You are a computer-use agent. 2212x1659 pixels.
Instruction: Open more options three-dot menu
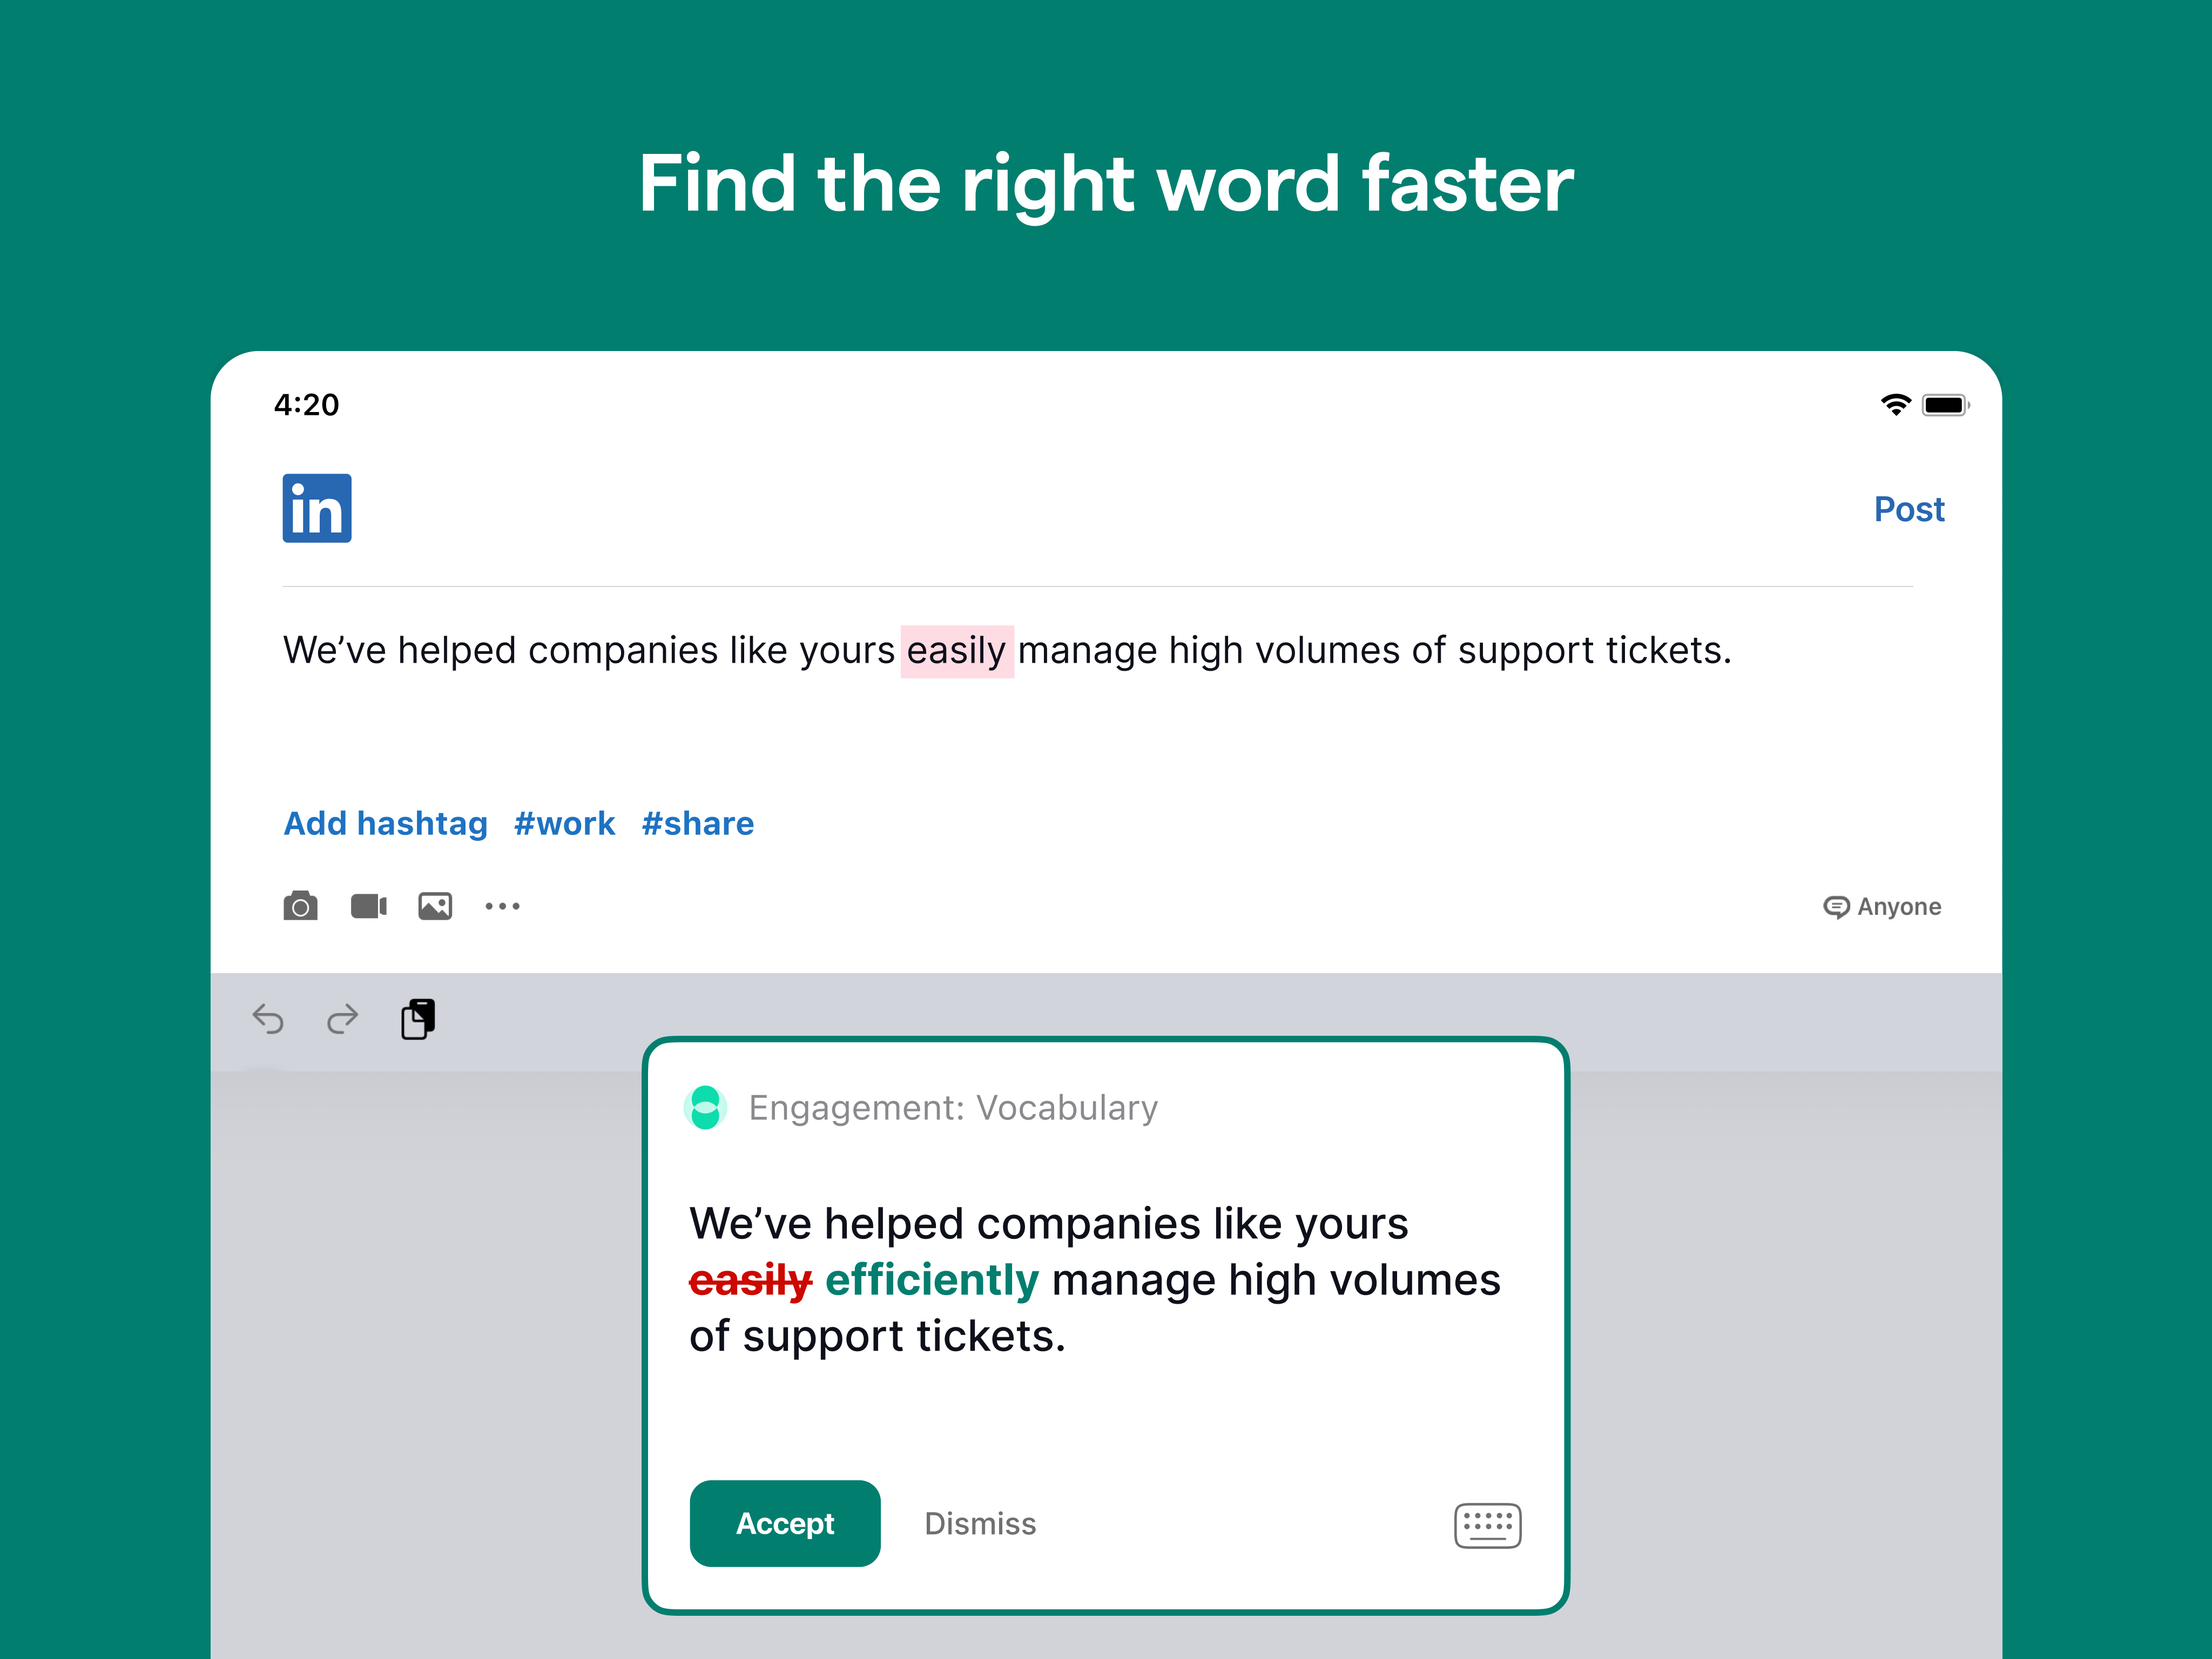click(502, 906)
